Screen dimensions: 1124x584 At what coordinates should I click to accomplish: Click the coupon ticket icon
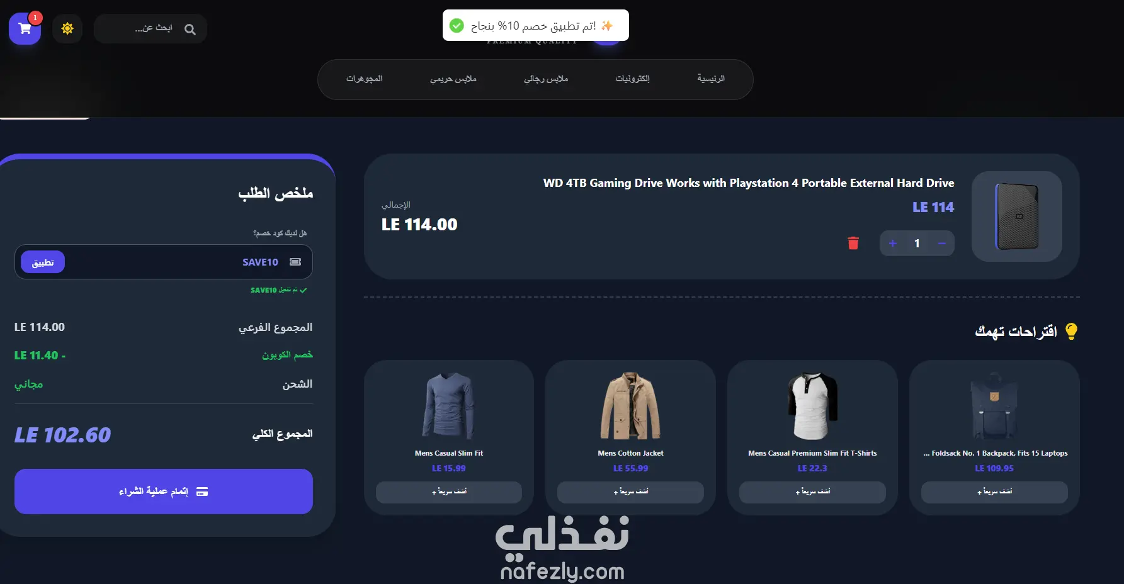coord(295,262)
